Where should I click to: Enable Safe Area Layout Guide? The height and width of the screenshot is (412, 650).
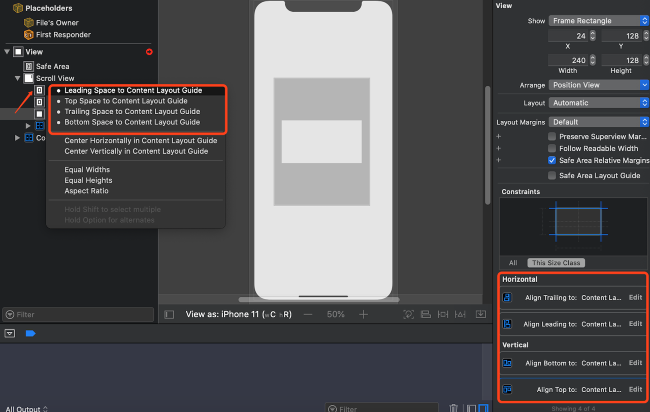[x=552, y=176]
